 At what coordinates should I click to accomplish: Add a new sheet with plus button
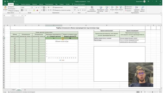(25, 90)
